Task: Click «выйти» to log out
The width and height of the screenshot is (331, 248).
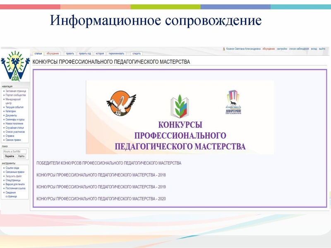Action: pos(322,49)
